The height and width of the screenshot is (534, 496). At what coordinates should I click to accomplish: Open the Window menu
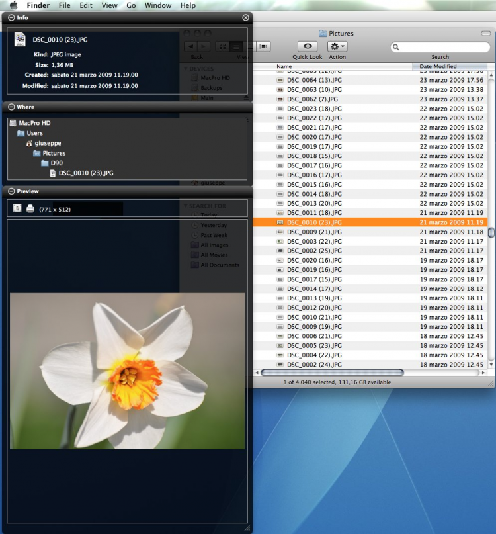pos(157,5)
